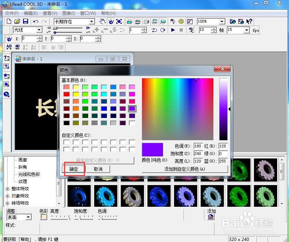The width and height of the screenshot is (289, 242).
Task: Open the 15 fps dropdown
Action: [247, 30]
